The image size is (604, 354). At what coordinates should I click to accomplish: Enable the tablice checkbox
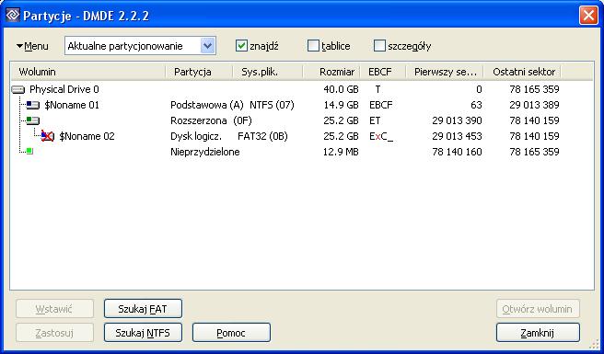pos(314,46)
